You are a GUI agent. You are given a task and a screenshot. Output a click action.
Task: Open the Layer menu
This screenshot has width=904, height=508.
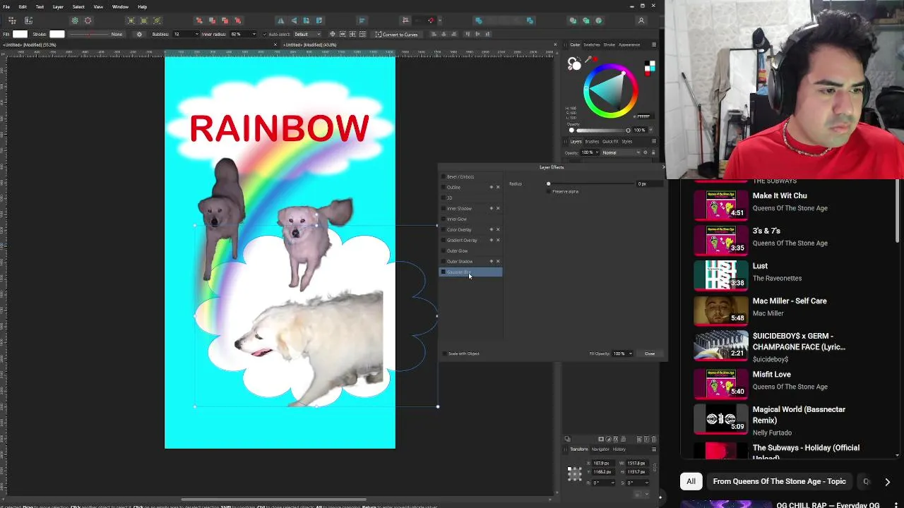tap(58, 6)
